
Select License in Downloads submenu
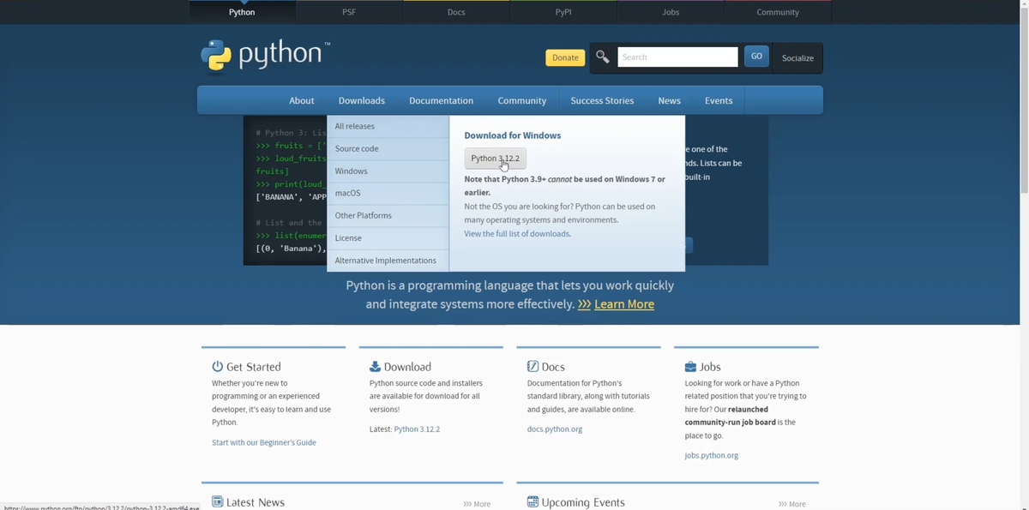click(x=388, y=237)
